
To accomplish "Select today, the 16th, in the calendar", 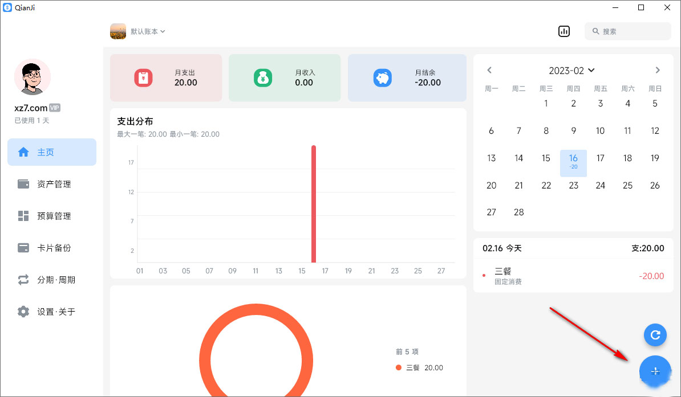I will point(573,163).
